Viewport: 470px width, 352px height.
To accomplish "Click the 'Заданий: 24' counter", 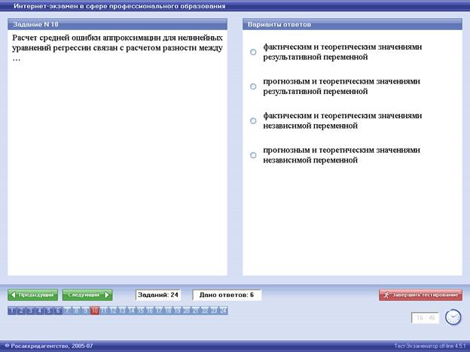I will (x=158, y=295).
